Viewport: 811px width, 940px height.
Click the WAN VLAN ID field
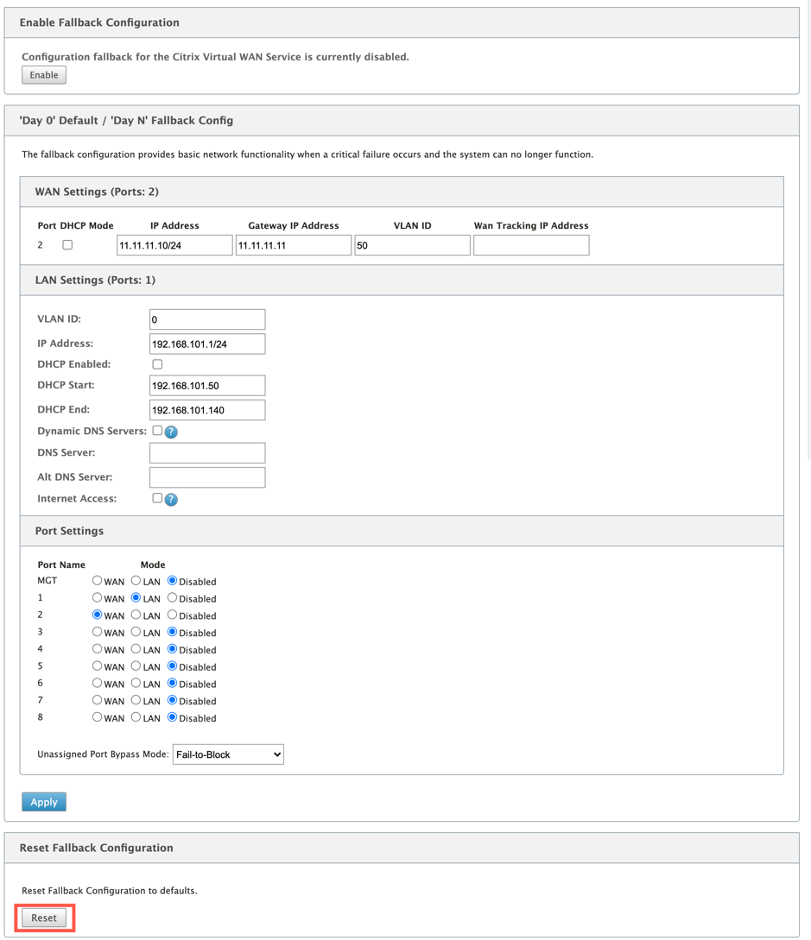(x=412, y=245)
